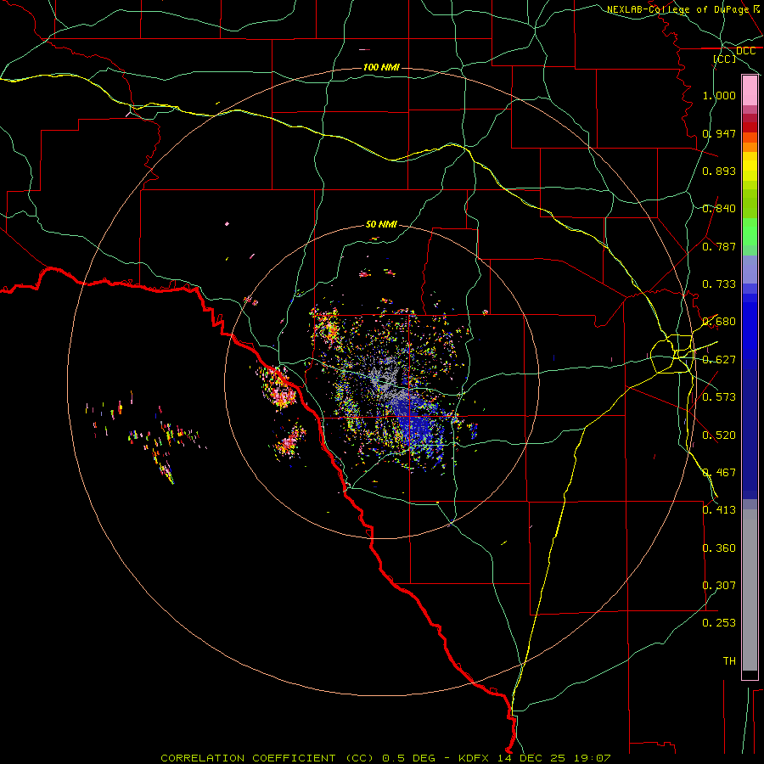This screenshot has height=764, width=764.
Task: Pick the bright green segment of the color bar
Action: point(750,232)
